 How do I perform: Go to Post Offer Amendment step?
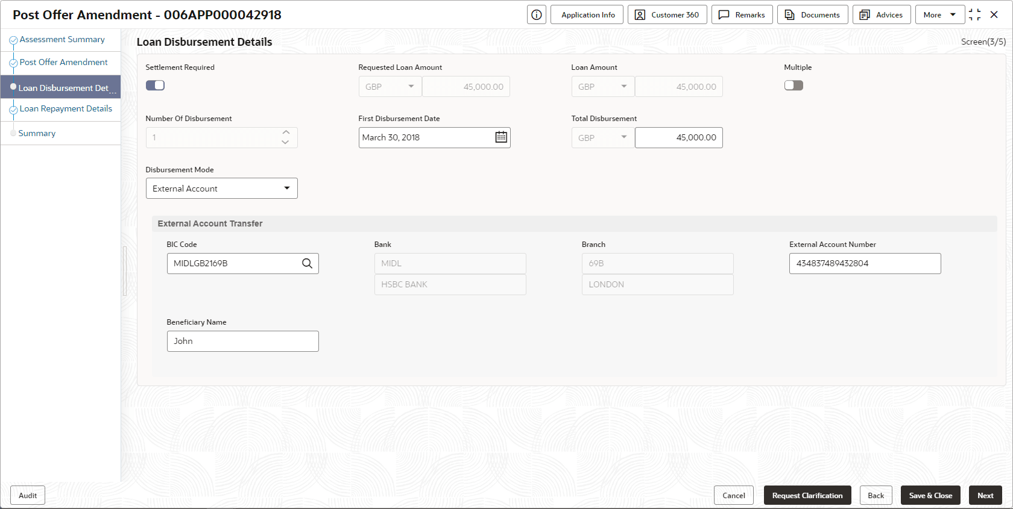pyautogui.click(x=64, y=63)
